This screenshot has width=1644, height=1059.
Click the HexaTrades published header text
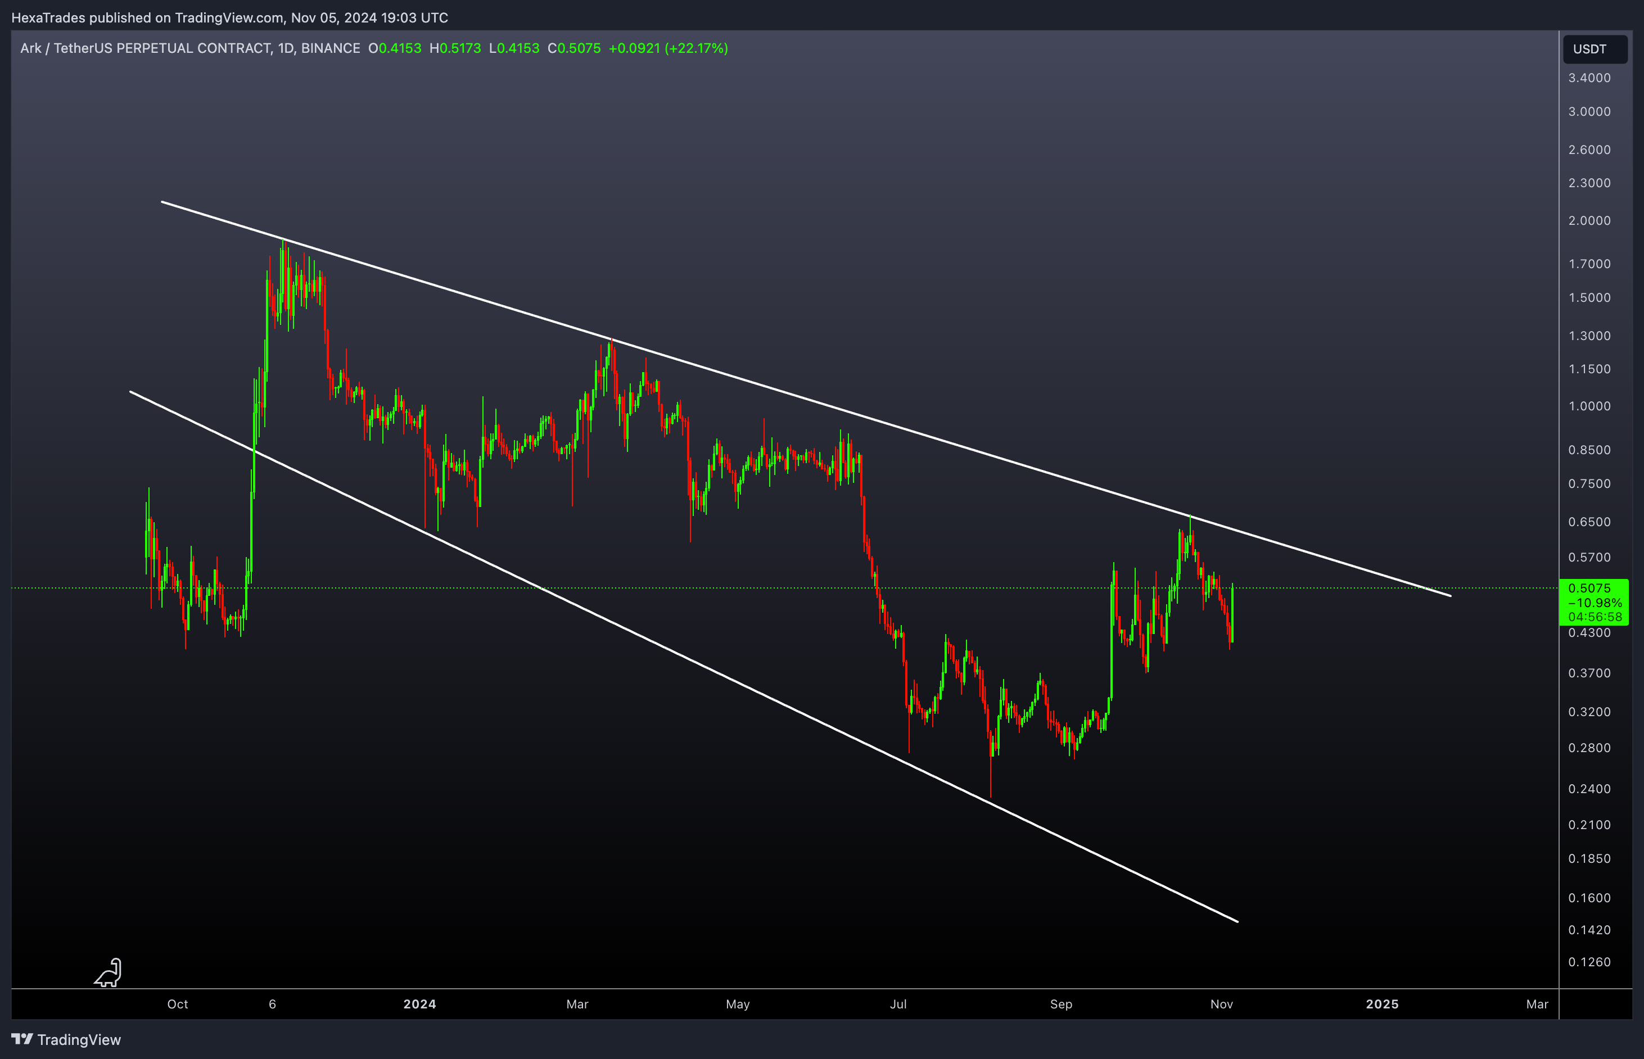point(230,18)
